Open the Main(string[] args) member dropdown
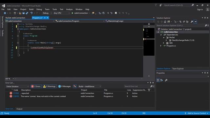Viewport: 210px width, 118px height. point(130,21)
